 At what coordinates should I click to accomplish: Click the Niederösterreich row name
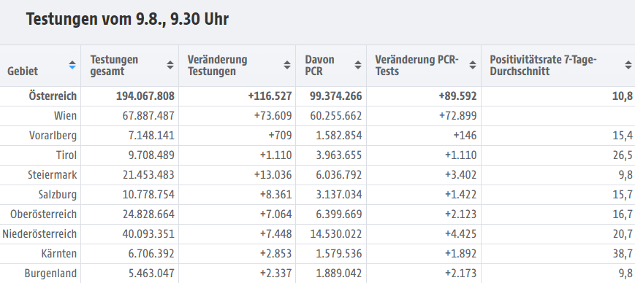point(39,234)
